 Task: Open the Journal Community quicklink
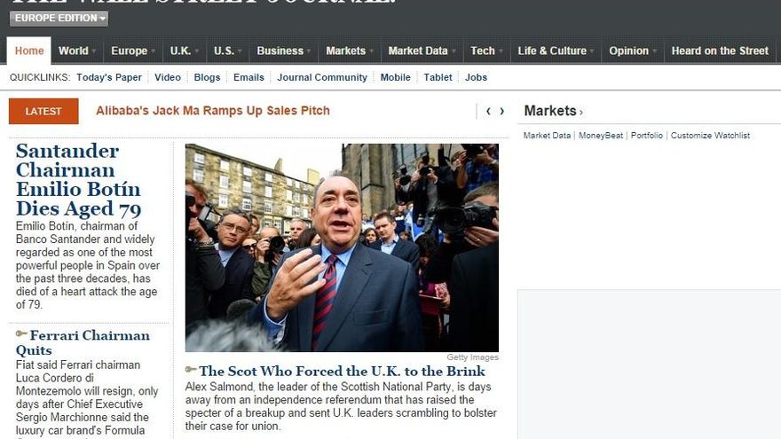pyautogui.click(x=322, y=77)
